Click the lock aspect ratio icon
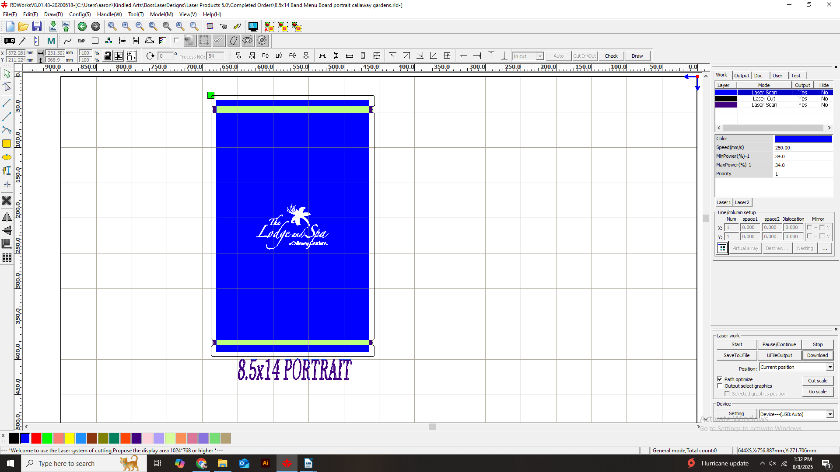Image resolution: width=840 pixels, height=472 pixels. [108, 56]
